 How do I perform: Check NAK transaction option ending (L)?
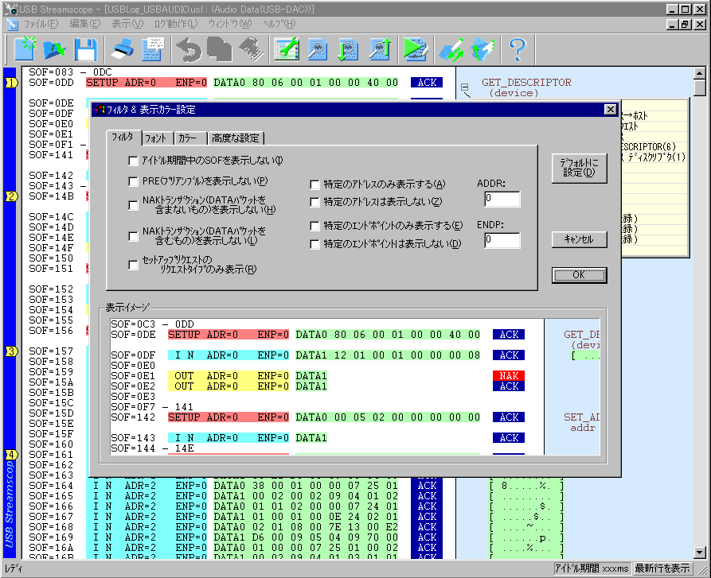pyautogui.click(x=133, y=236)
